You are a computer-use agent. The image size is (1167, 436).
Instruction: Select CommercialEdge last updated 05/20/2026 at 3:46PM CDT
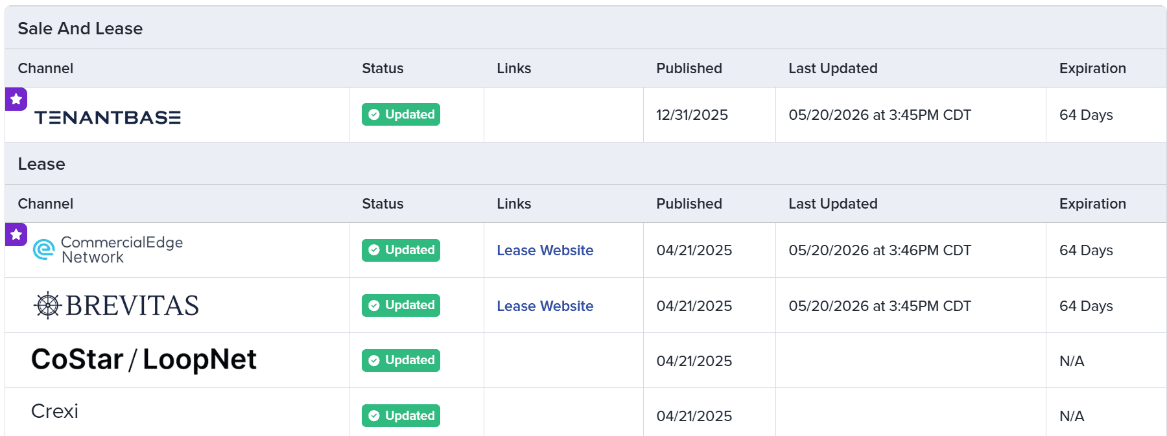click(880, 250)
